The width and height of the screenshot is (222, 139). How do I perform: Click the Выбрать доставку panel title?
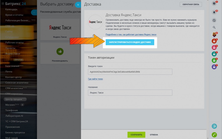pos(57,4)
